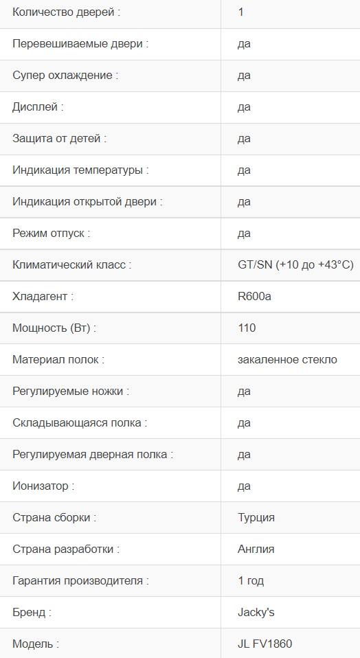This screenshot has height=658, width=360.
Task: Click the "Индикация открытой двери" label
Action: tap(87, 202)
